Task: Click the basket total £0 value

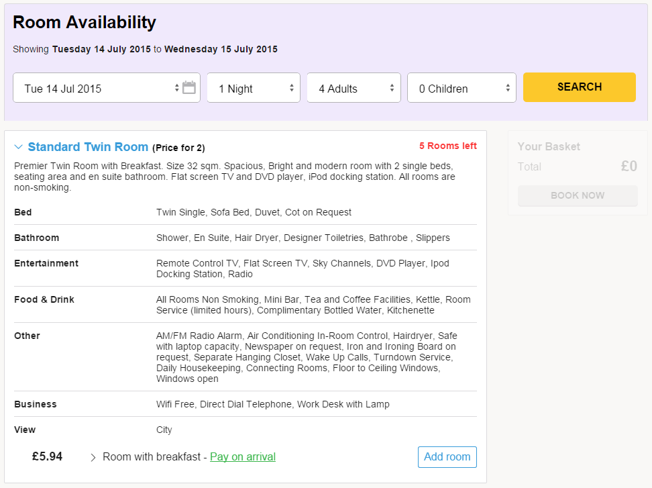Action: (629, 166)
